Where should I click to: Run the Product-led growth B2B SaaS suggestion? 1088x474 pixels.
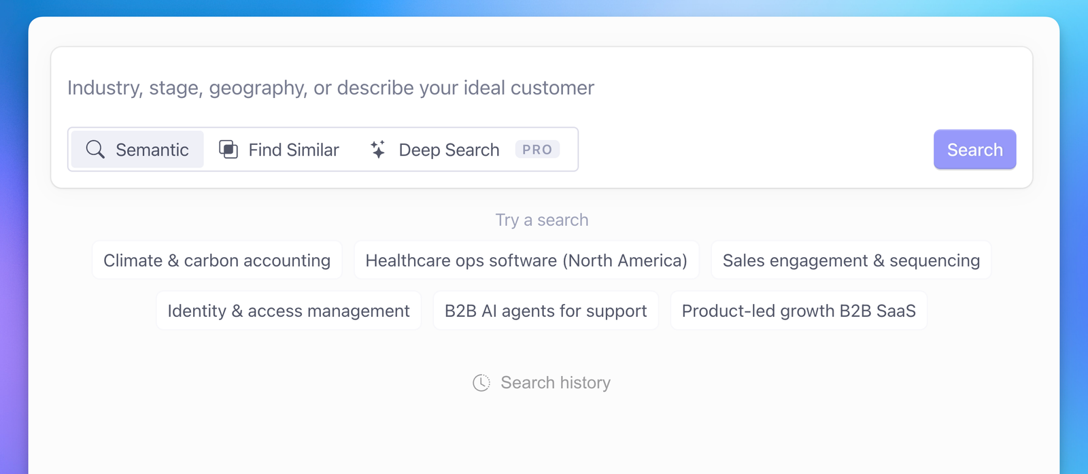pyautogui.click(x=798, y=311)
